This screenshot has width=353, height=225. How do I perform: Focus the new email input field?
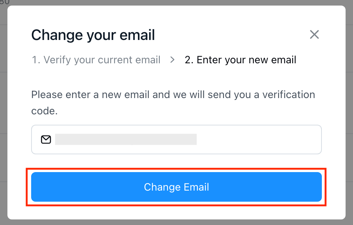176,140
